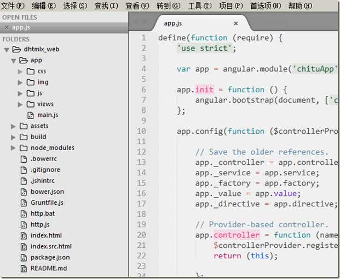Click the bower.json file icon
This screenshot has width=340, height=279.
click(x=24, y=192)
